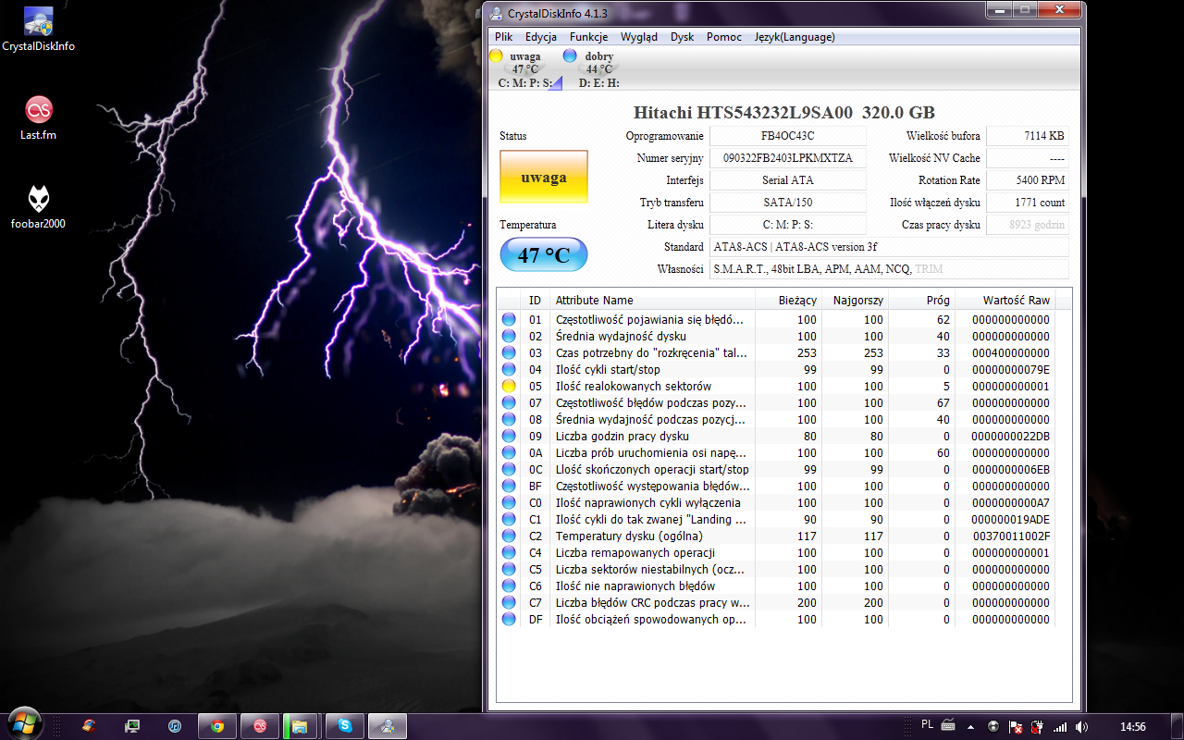Click the power-on hours '8923 godzin'

(x=1028, y=225)
